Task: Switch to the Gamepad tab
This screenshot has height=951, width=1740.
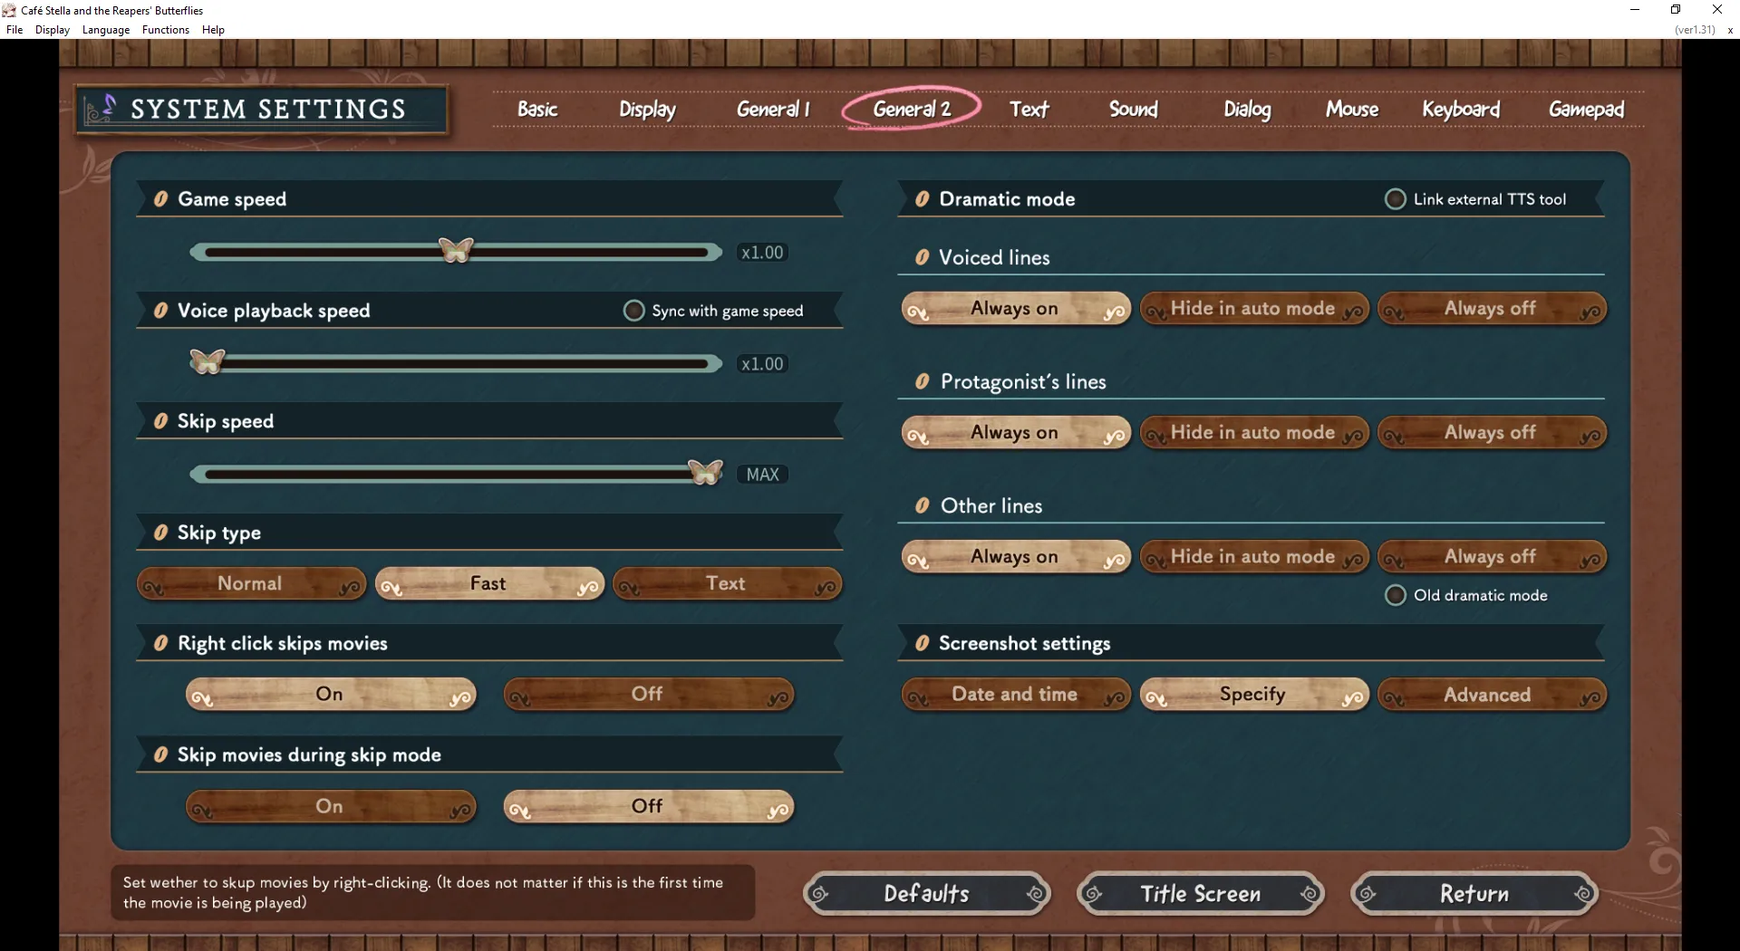Action: (x=1586, y=110)
